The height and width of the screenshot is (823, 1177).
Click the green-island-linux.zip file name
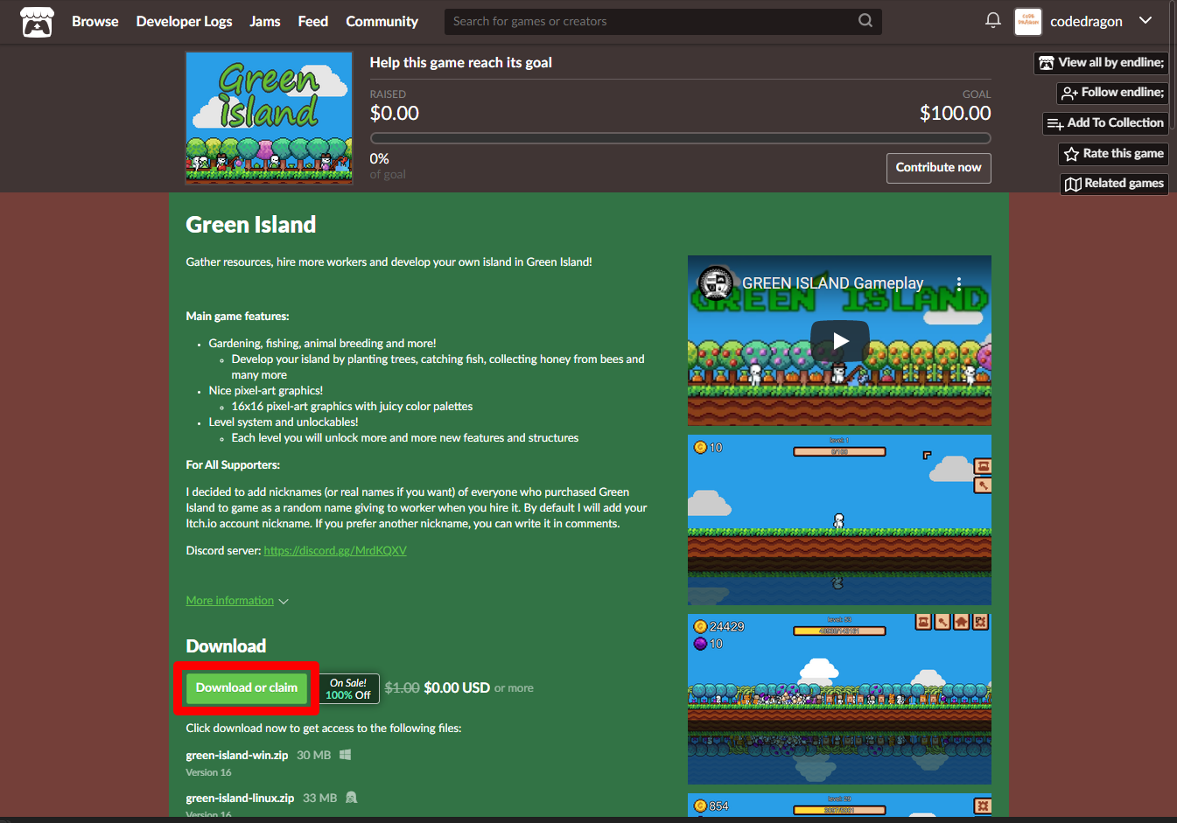click(240, 799)
